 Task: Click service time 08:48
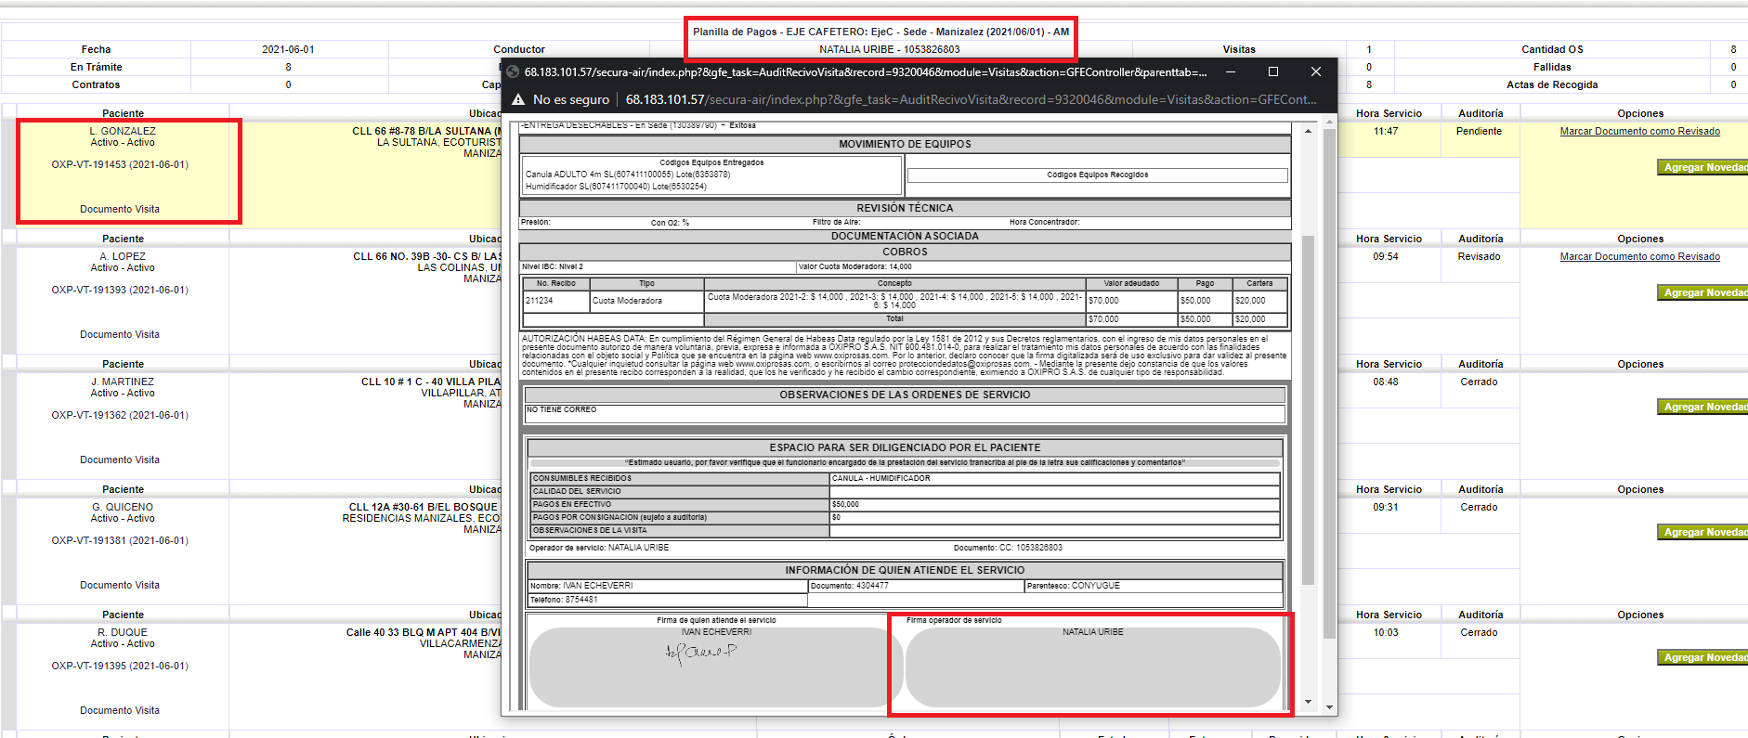pyautogui.click(x=1386, y=382)
